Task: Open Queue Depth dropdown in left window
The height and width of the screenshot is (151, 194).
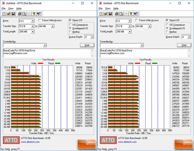Action: click(x=92, y=37)
